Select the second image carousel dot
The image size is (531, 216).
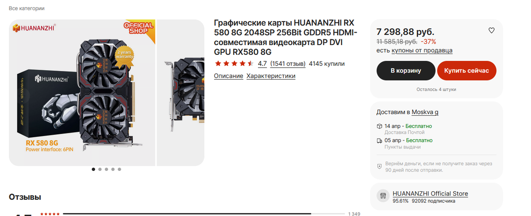(100, 169)
